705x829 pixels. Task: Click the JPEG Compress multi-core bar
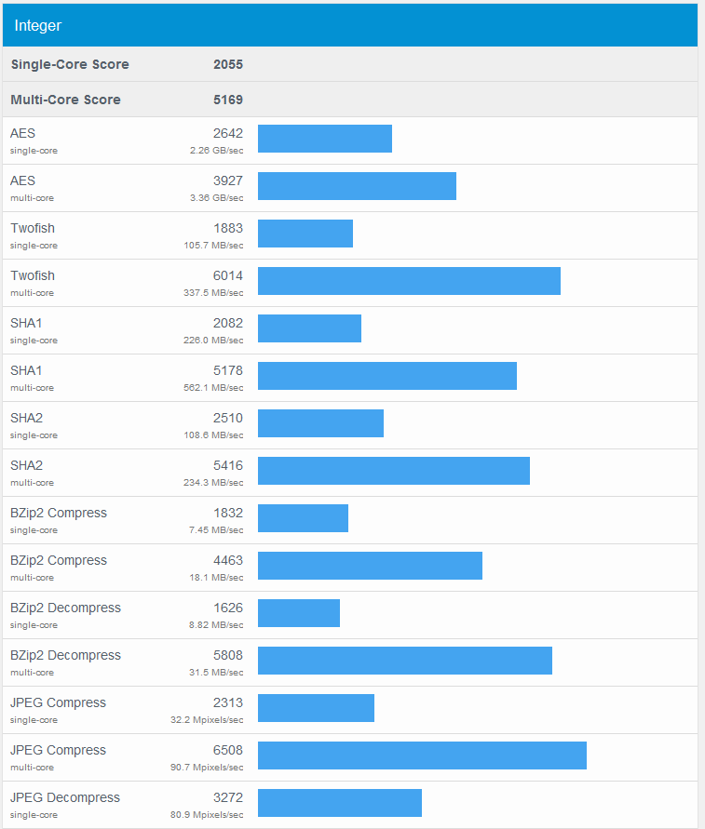click(x=422, y=755)
